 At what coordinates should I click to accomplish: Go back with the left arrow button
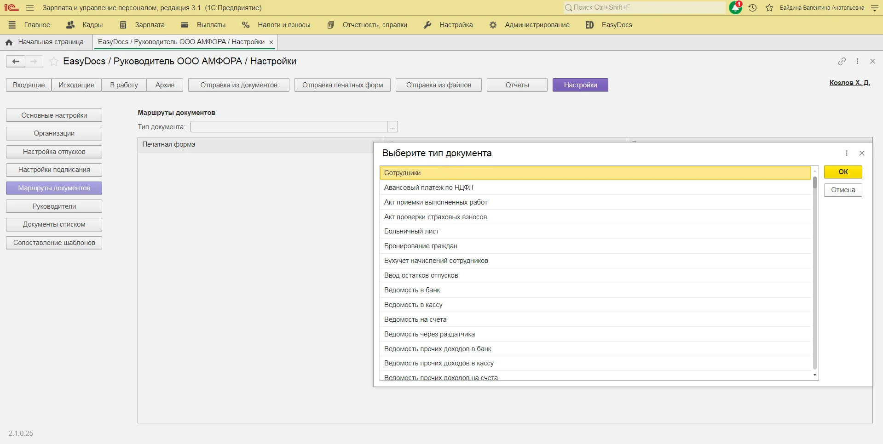[x=16, y=61]
